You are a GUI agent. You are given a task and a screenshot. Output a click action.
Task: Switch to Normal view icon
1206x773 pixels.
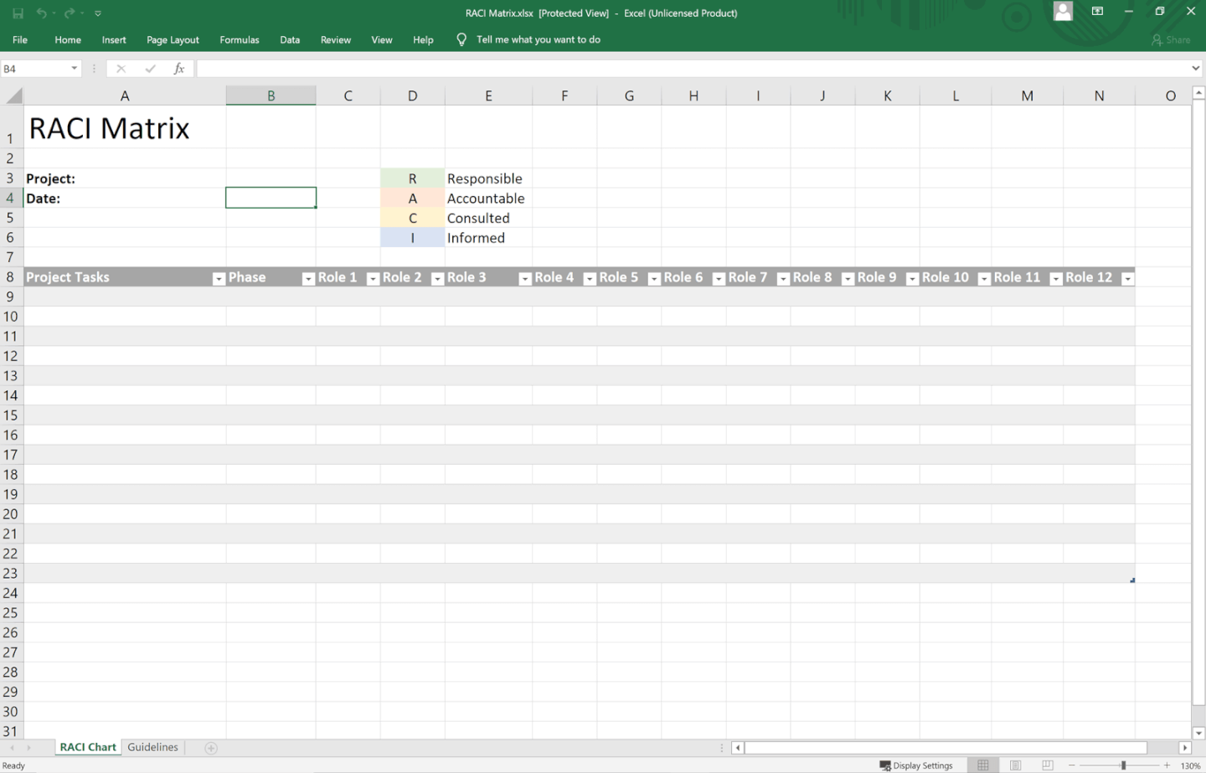tap(983, 765)
